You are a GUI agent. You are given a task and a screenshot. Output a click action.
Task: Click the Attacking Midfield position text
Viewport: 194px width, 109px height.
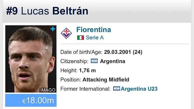[106, 80]
